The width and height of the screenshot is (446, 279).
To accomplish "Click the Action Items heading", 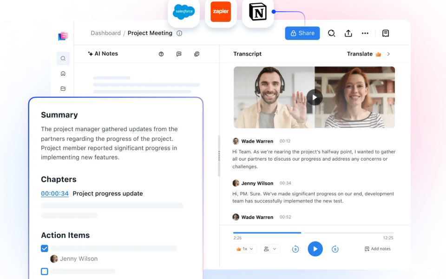I will (x=65, y=235).
